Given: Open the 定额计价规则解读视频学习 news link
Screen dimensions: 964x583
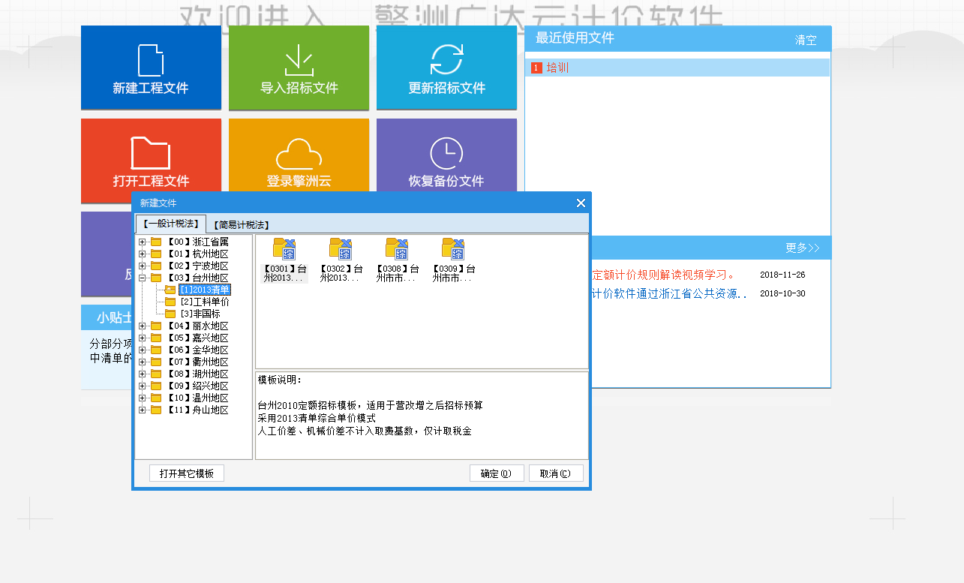Looking at the screenshot, I should [664, 275].
